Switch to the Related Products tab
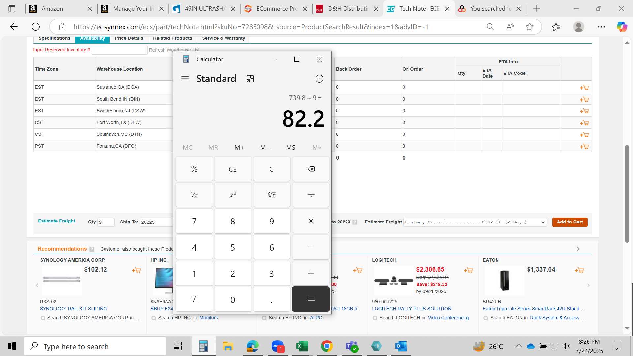633x356 pixels. (x=172, y=38)
